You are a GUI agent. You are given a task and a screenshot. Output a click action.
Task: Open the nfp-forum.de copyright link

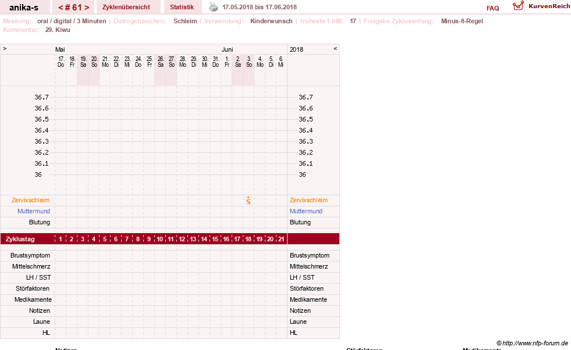tap(532, 343)
